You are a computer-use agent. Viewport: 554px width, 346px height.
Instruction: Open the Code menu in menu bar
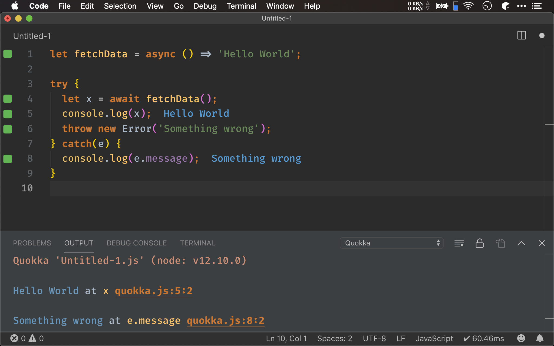tap(38, 6)
